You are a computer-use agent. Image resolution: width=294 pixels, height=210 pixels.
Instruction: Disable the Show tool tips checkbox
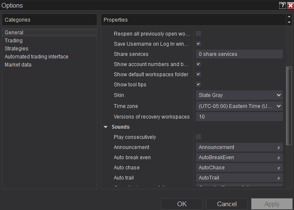[198, 84]
